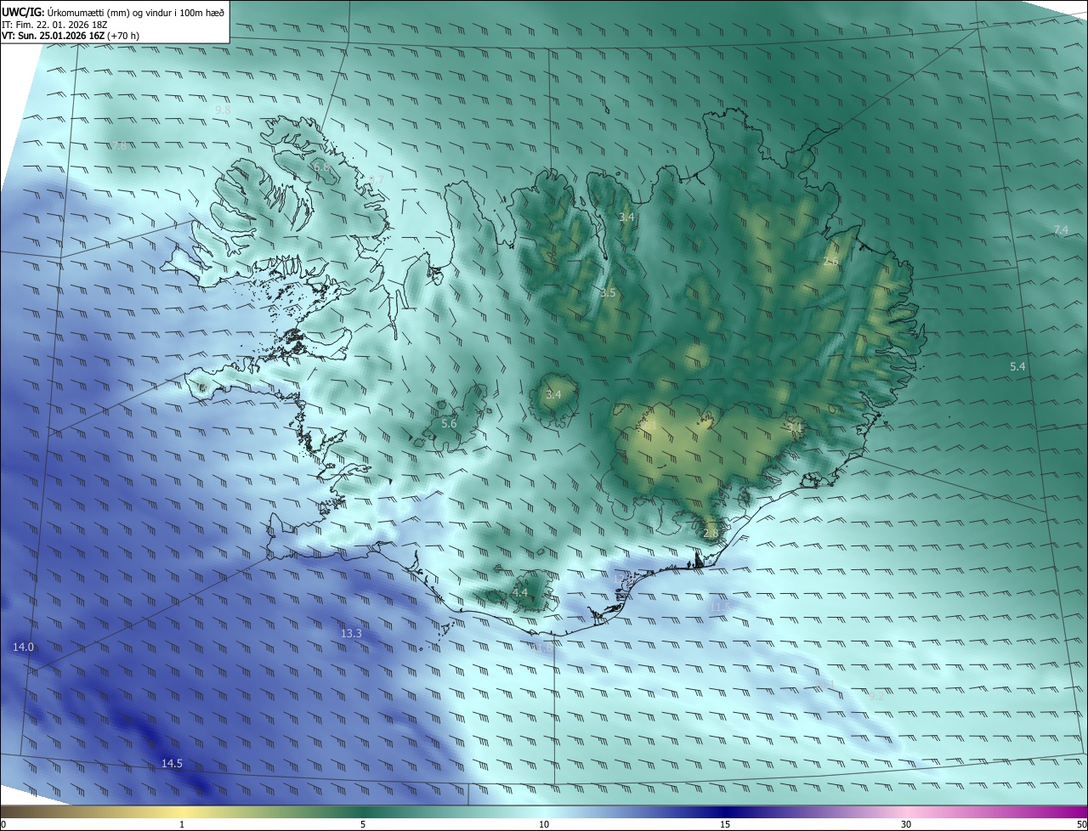Click the 1 tick on the color scale
Screen dimensions: 1088x831
[x=182, y=824]
